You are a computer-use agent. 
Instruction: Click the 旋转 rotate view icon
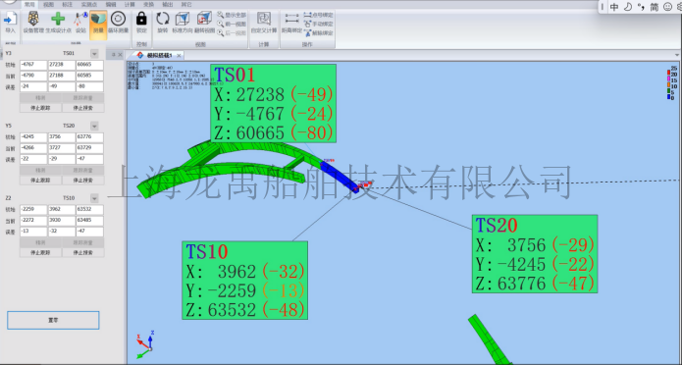point(163,23)
